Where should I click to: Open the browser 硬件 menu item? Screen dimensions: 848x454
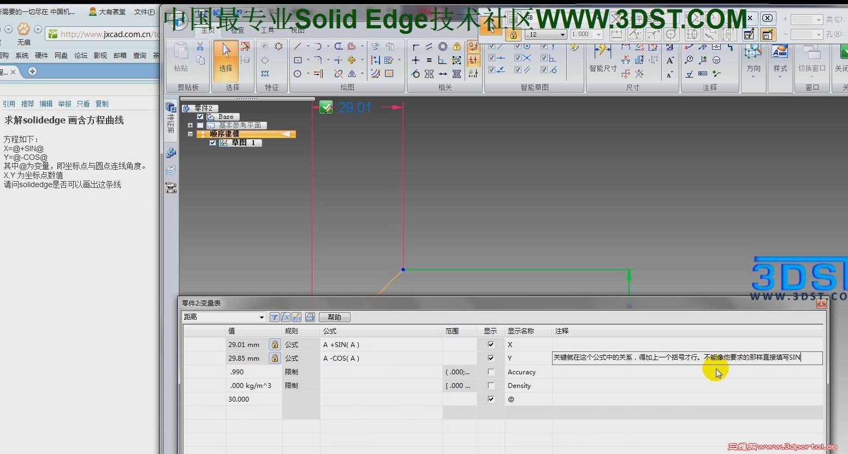pos(41,56)
